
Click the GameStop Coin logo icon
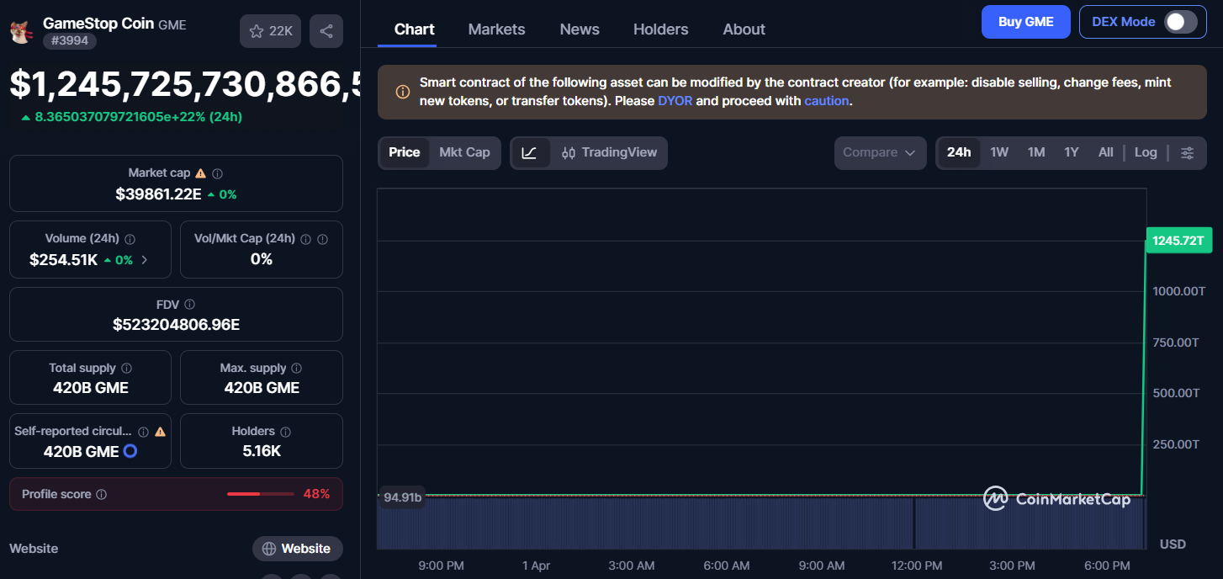[x=20, y=31]
